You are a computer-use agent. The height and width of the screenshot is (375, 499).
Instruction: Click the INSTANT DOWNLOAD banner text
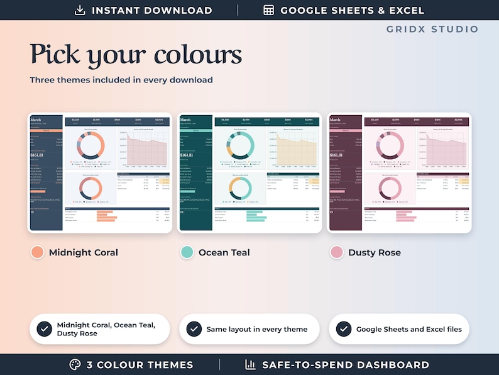tap(152, 11)
